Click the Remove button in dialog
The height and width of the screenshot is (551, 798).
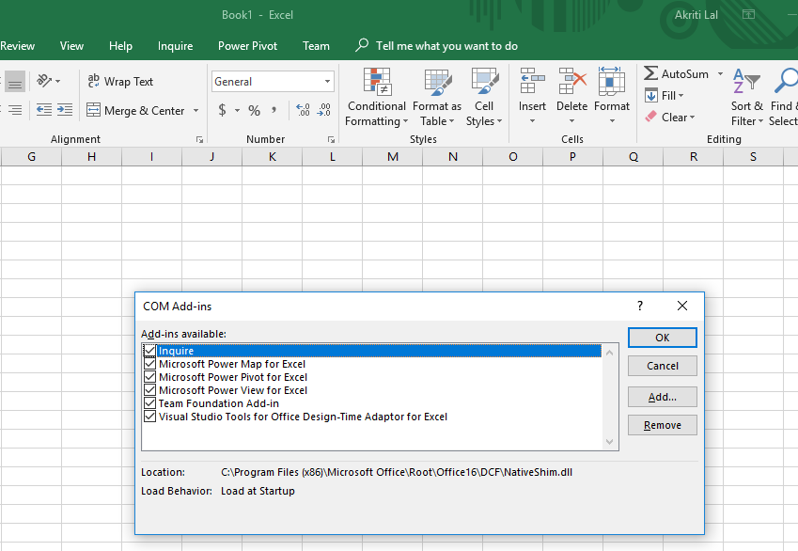point(662,425)
